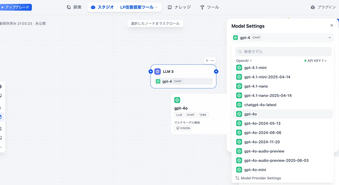Screen dimensions: 339x185
Task: Open the ナレッジ knowledge tab
Action: 179,7
